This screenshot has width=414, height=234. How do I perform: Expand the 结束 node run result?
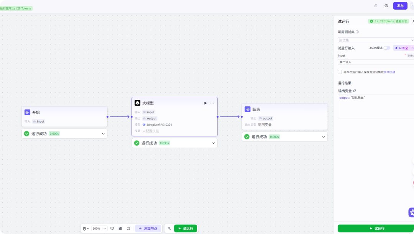324,136
